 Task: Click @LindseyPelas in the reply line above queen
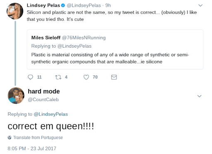(51, 114)
